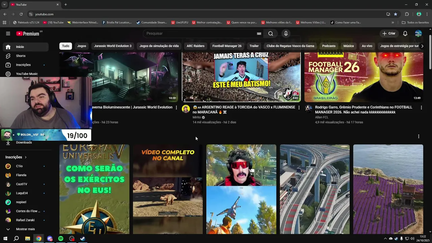Click the Criar button
This screenshot has width=432, height=243.
[389, 33]
